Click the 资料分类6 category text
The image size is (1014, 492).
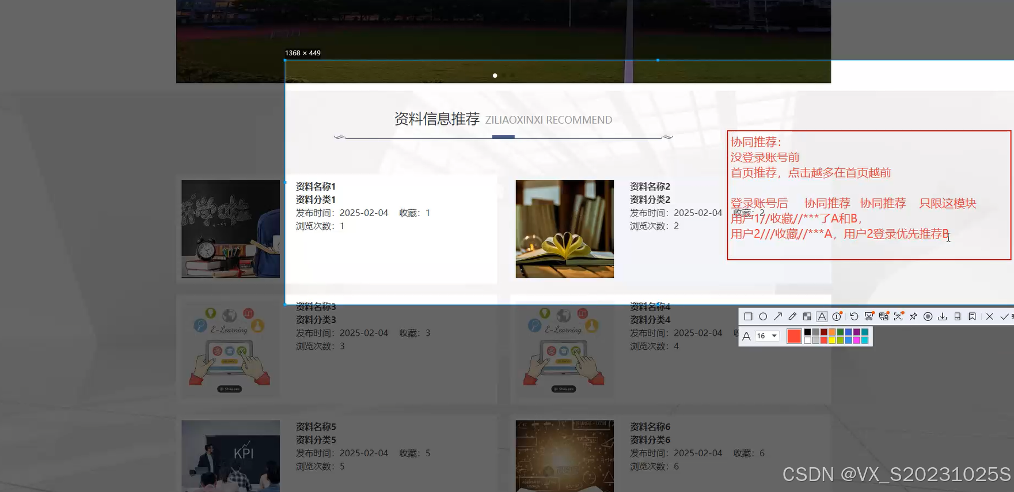click(x=650, y=440)
